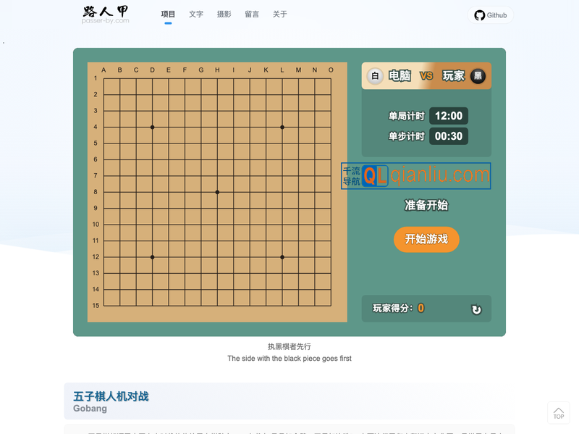579x434 pixels.
Task: Select the 项目 navigation item
Action: point(169,13)
